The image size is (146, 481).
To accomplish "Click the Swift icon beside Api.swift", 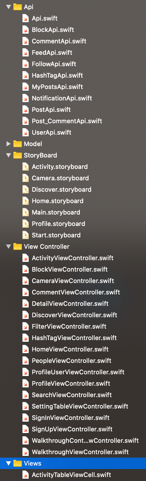I will tap(26, 18).
